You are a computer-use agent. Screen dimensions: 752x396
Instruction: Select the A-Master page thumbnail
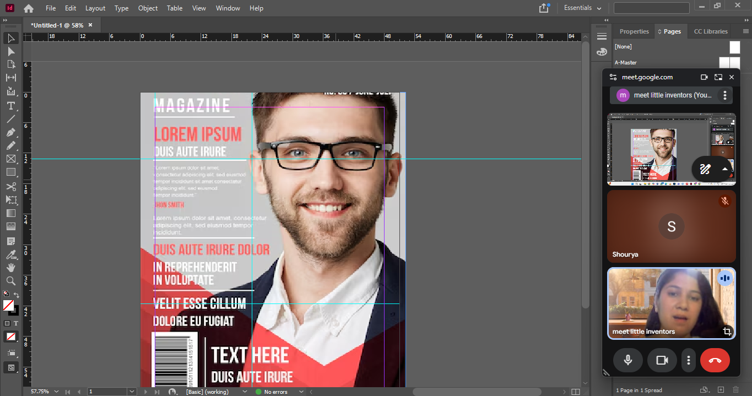(729, 63)
